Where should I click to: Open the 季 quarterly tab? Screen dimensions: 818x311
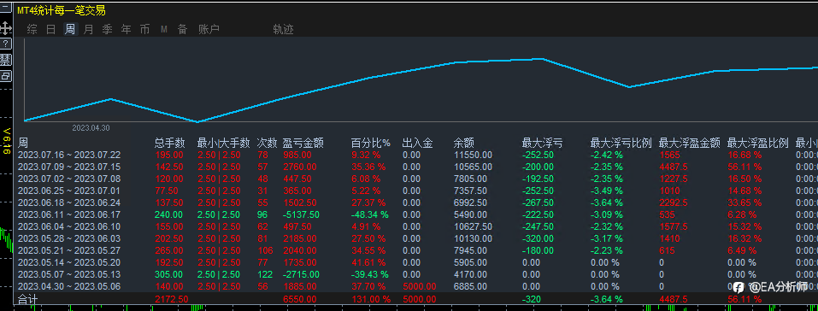point(108,29)
